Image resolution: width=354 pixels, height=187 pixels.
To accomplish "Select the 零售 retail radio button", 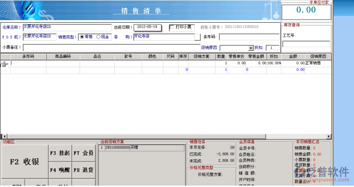I will tap(82, 37).
